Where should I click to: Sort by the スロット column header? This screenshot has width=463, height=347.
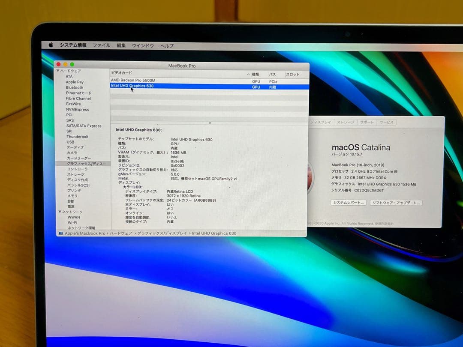point(293,75)
